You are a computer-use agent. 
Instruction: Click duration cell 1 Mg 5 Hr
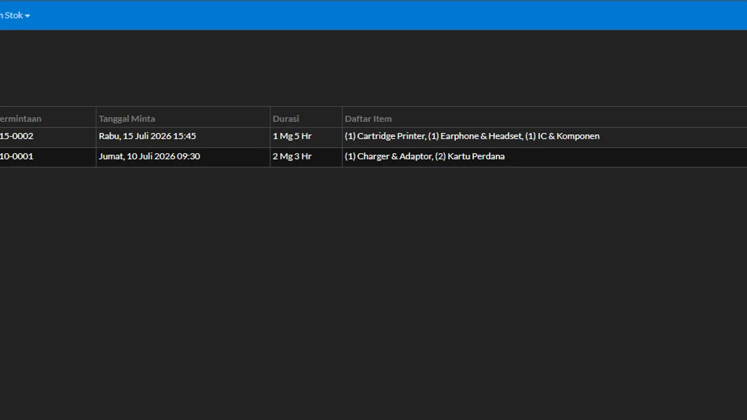coord(292,136)
